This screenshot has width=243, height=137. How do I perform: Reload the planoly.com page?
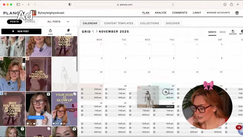pos(173,5)
